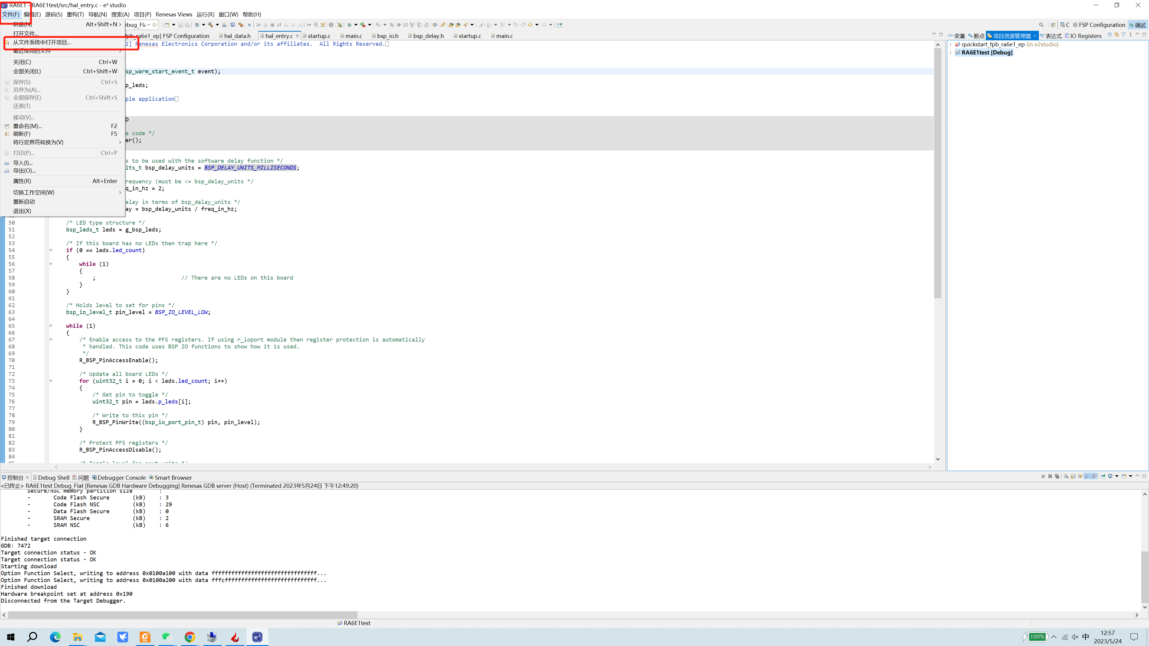Click the Build hammer icon in toolbar
This screenshot has height=646, width=1149.
tap(211, 25)
